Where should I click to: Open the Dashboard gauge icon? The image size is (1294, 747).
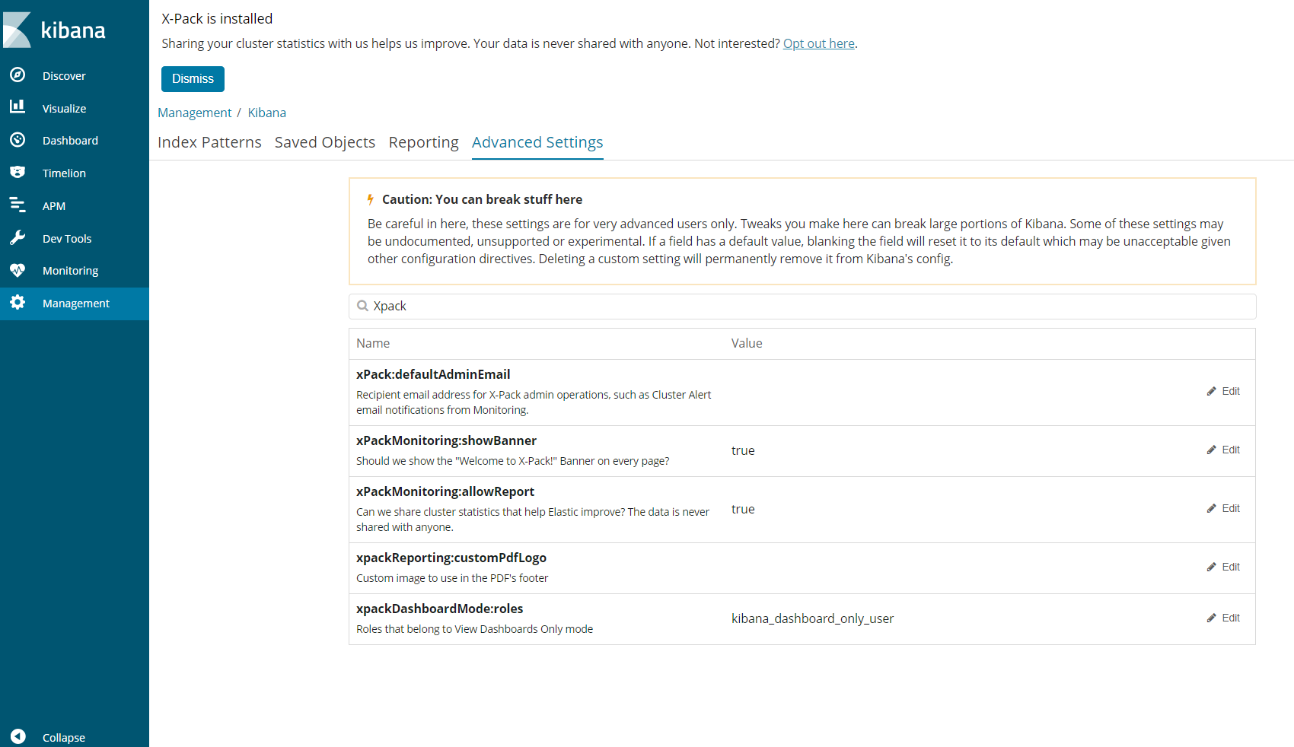(18, 140)
